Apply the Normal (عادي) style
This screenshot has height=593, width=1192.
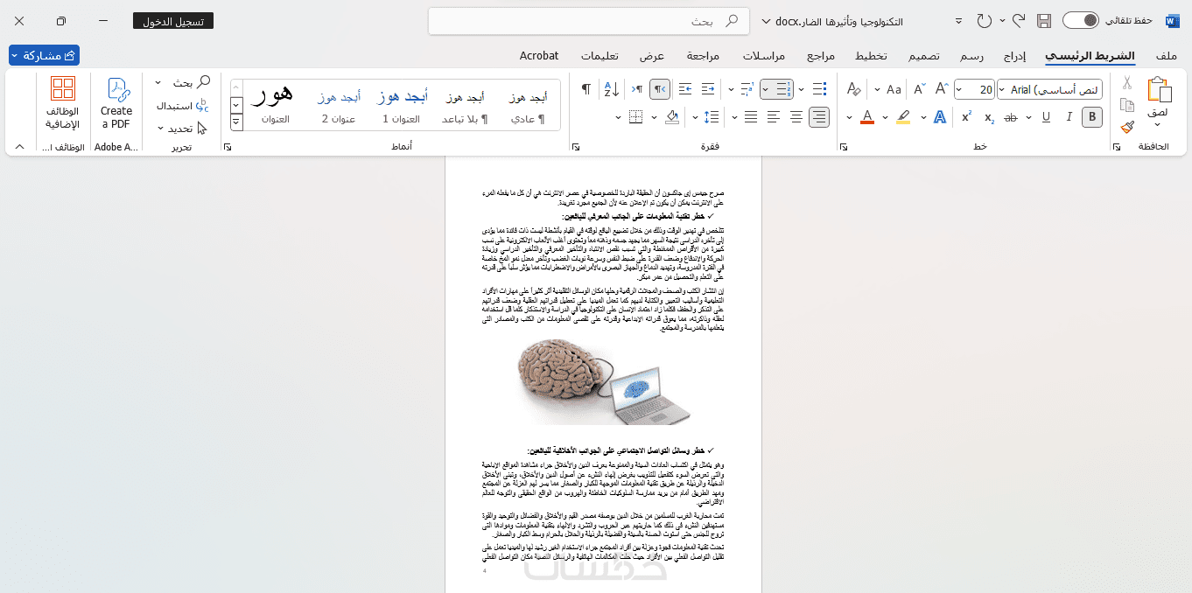[x=528, y=105]
